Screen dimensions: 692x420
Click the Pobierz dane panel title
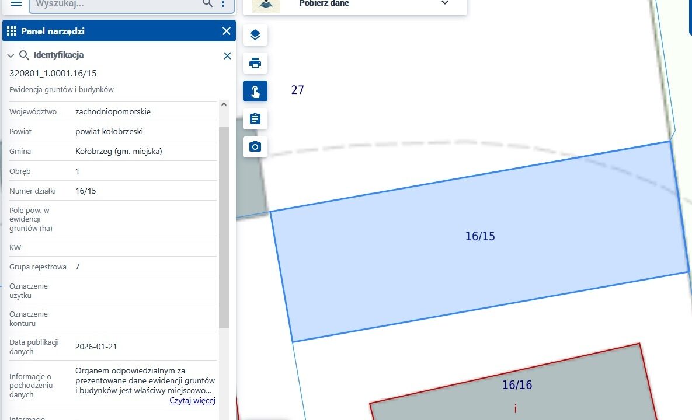coord(324,3)
